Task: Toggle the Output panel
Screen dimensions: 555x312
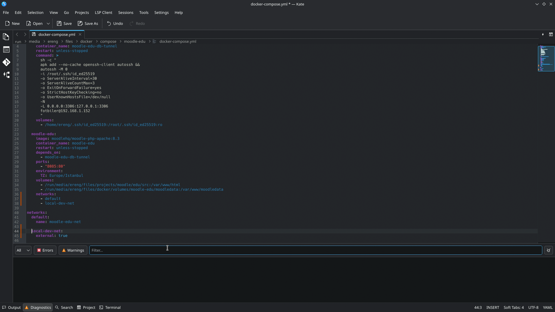Action: [x=12, y=307]
